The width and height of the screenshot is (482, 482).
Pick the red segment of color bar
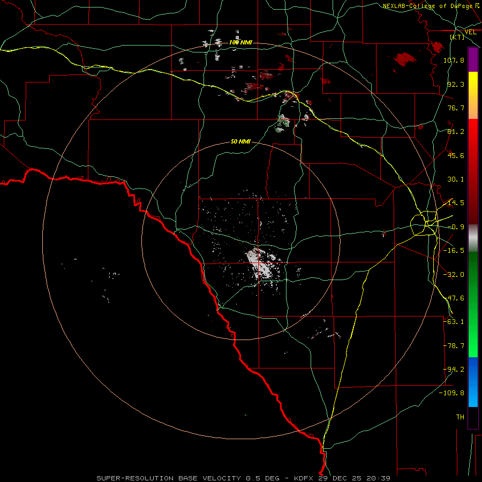click(x=473, y=171)
